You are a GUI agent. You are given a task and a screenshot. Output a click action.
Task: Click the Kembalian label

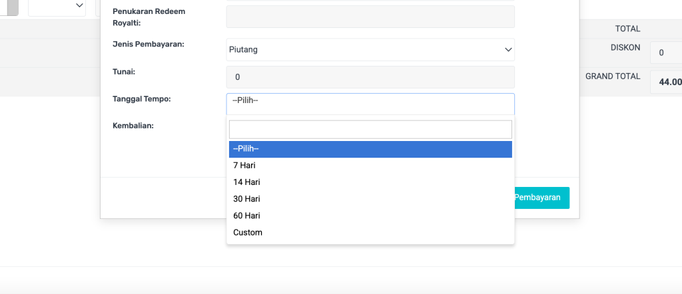[x=134, y=125]
